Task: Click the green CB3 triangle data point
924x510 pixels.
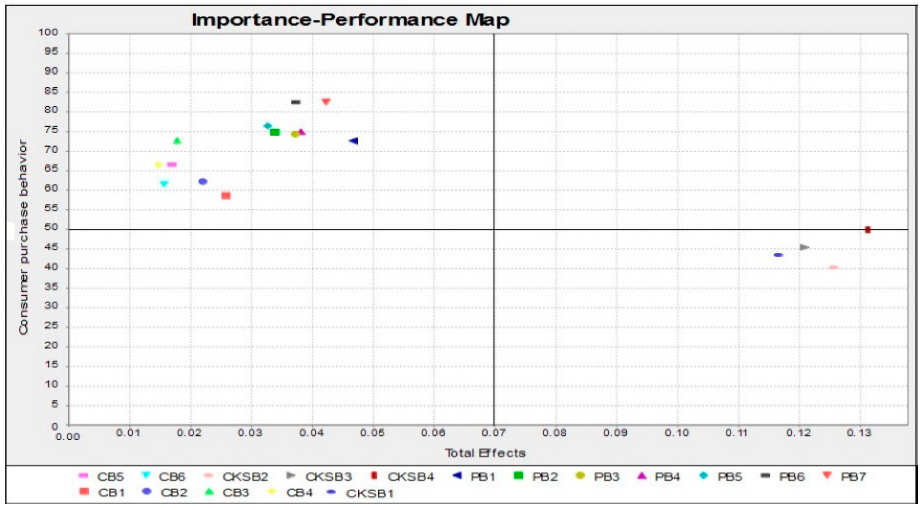Action: pyautogui.click(x=177, y=141)
